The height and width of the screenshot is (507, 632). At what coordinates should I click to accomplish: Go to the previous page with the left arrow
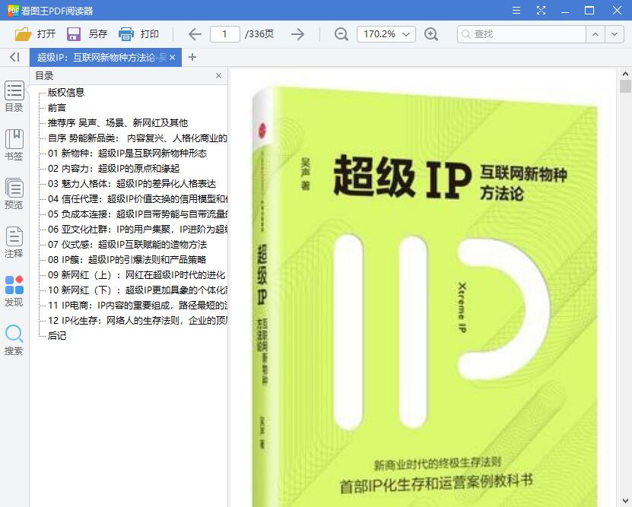point(195,34)
